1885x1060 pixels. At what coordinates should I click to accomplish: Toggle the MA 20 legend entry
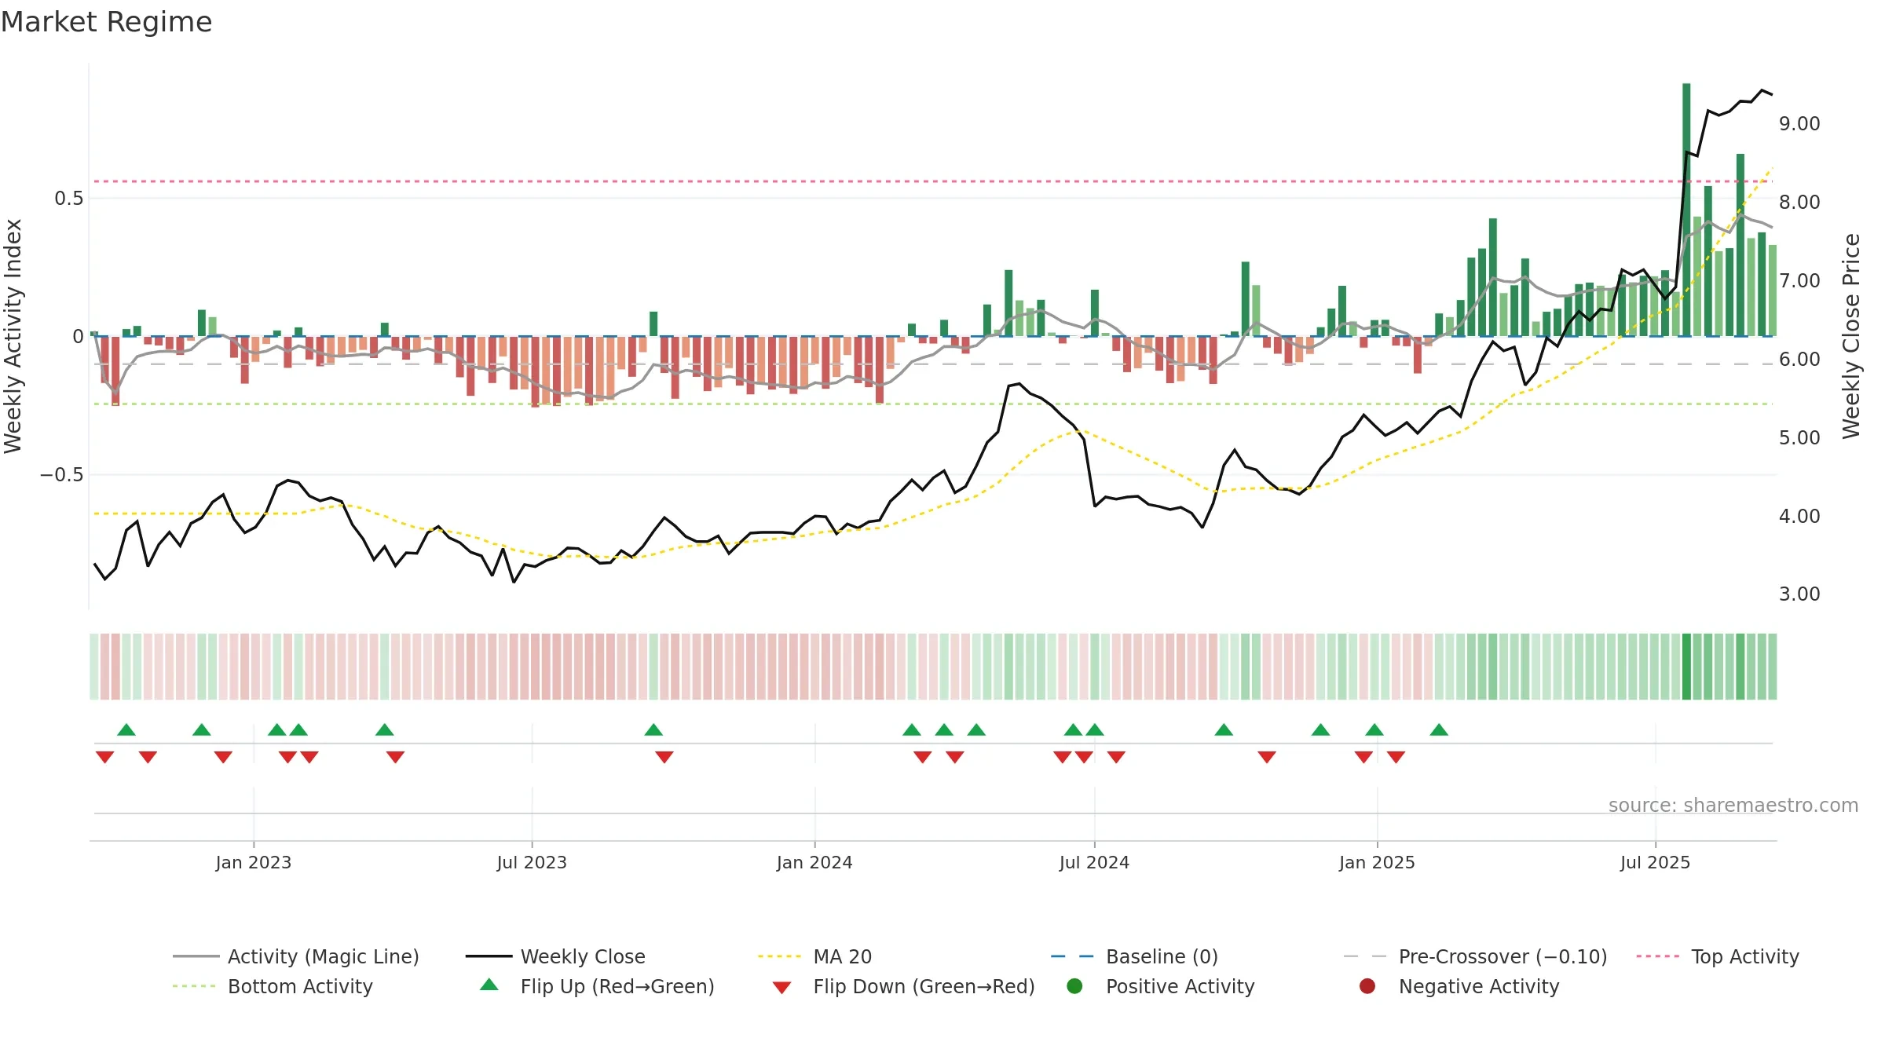click(814, 956)
